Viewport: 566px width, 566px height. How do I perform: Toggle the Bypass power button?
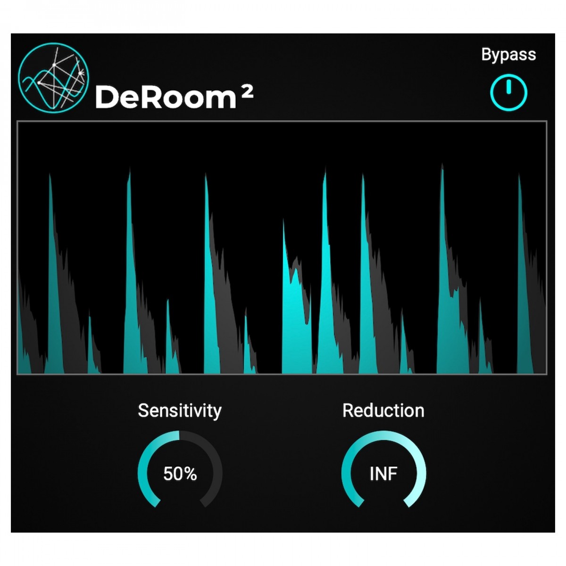pyautogui.click(x=508, y=92)
